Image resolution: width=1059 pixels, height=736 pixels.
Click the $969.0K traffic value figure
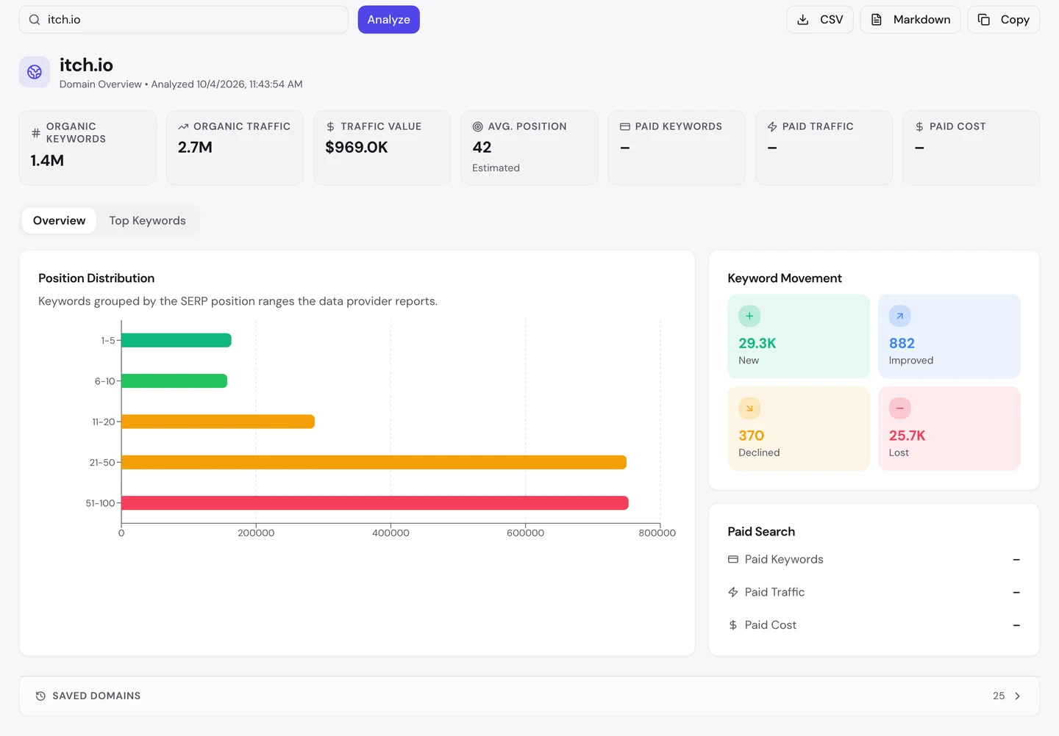tap(357, 147)
